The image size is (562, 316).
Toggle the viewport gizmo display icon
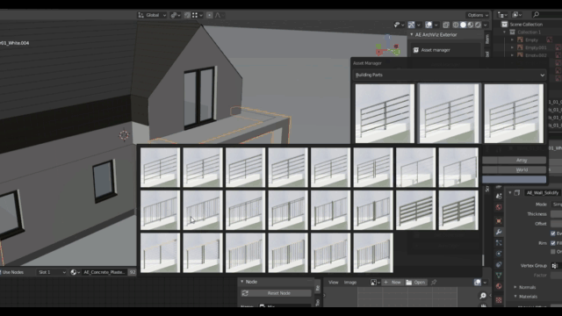click(x=411, y=25)
